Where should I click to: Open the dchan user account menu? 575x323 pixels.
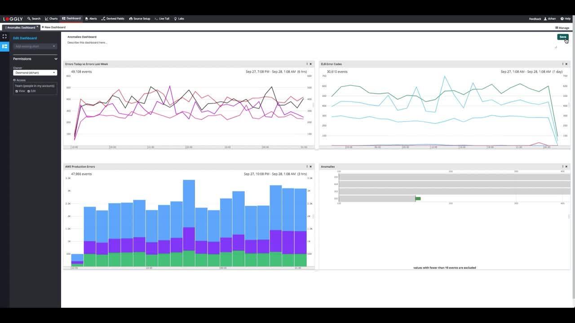pos(550,19)
